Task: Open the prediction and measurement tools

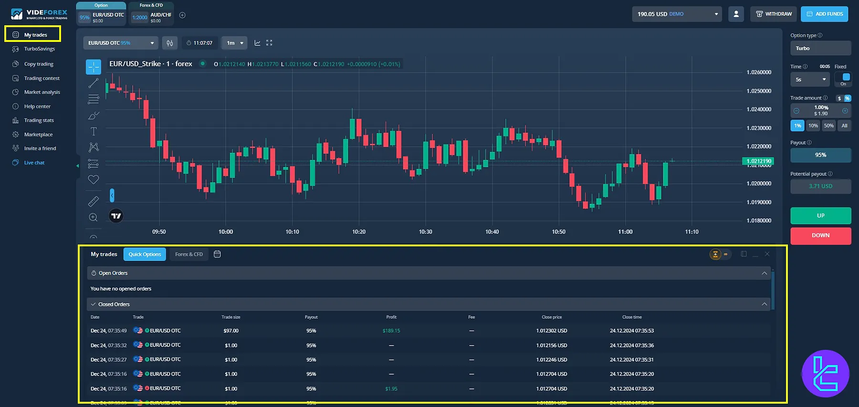Action: click(x=94, y=163)
